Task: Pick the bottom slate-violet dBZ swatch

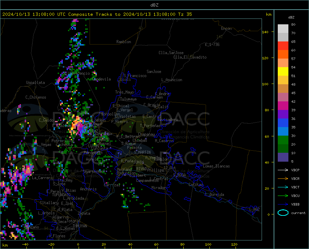Action: 283,157
